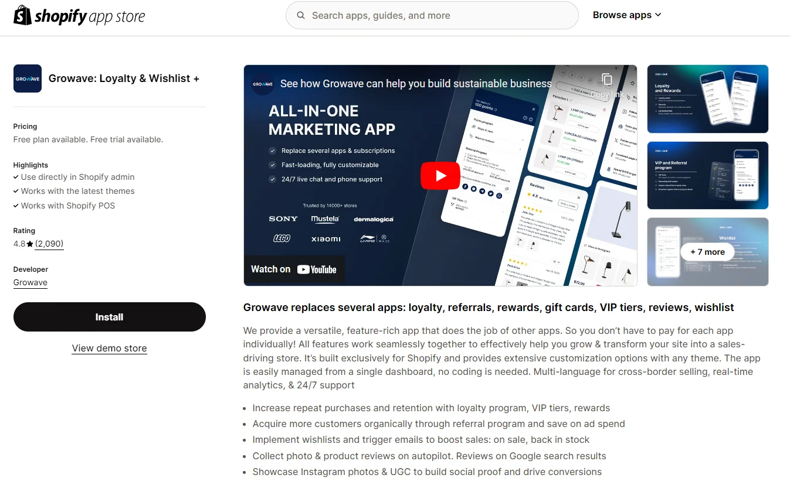Open the VIP and Referral program thumbnail
Screen dimensions: 790x485
[x=707, y=175]
